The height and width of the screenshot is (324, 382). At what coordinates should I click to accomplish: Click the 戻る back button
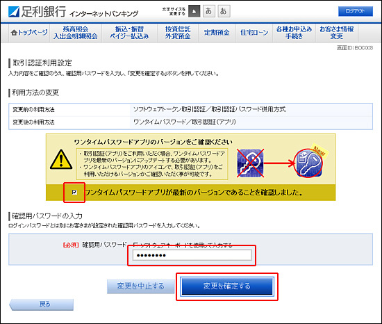pyautogui.click(x=42, y=305)
